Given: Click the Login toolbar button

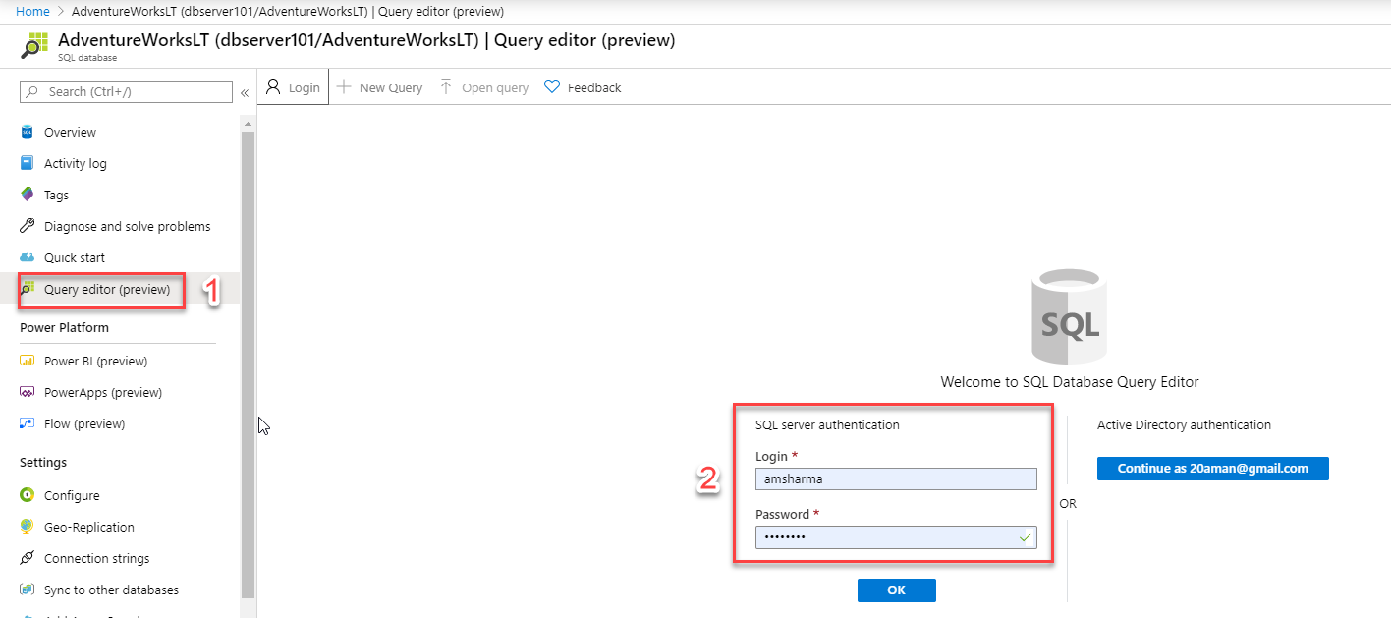Looking at the screenshot, I should point(293,87).
